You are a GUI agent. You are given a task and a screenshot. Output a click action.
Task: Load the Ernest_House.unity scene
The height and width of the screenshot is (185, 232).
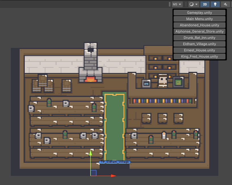click(x=199, y=50)
